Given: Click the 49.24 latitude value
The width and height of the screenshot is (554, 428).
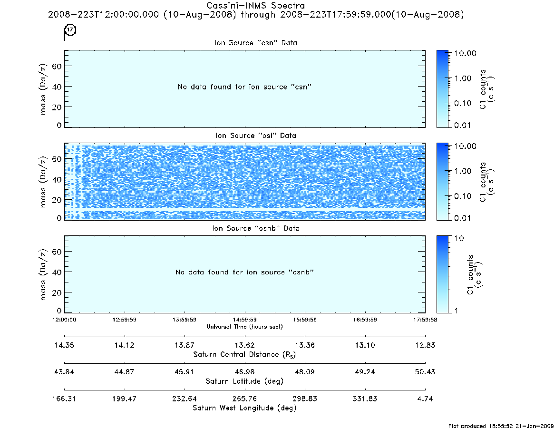Looking at the screenshot, I should pyautogui.click(x=365, y=372).
